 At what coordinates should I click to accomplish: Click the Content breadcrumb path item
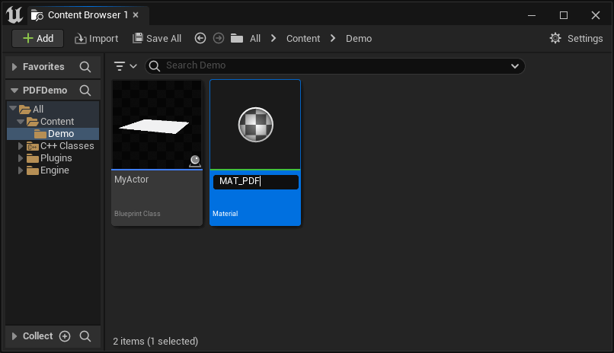(x=303, y=38)
